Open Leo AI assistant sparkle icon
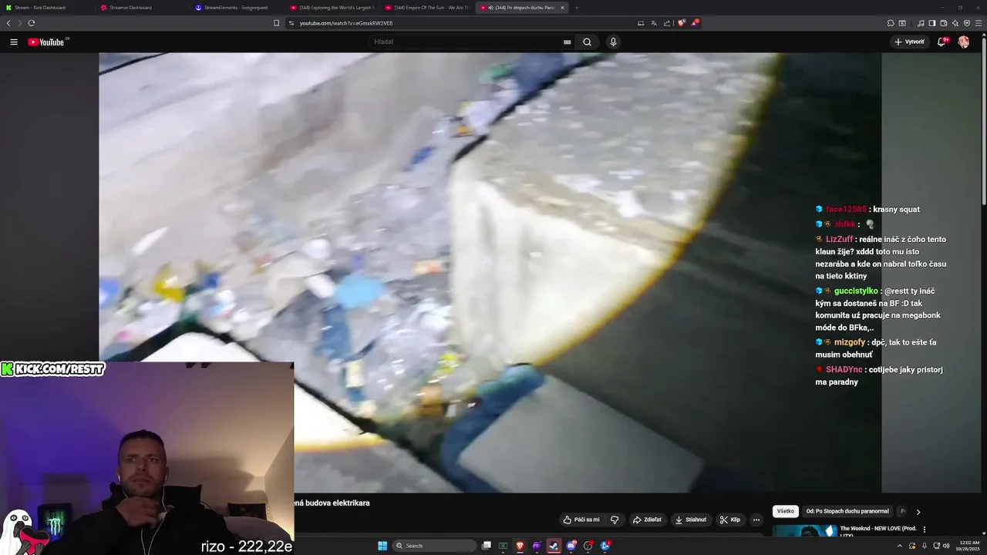987x555 pixels. pyautogui.click(x=955, y=23)
